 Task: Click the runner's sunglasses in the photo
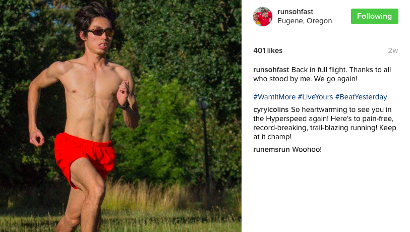(99, 32)
